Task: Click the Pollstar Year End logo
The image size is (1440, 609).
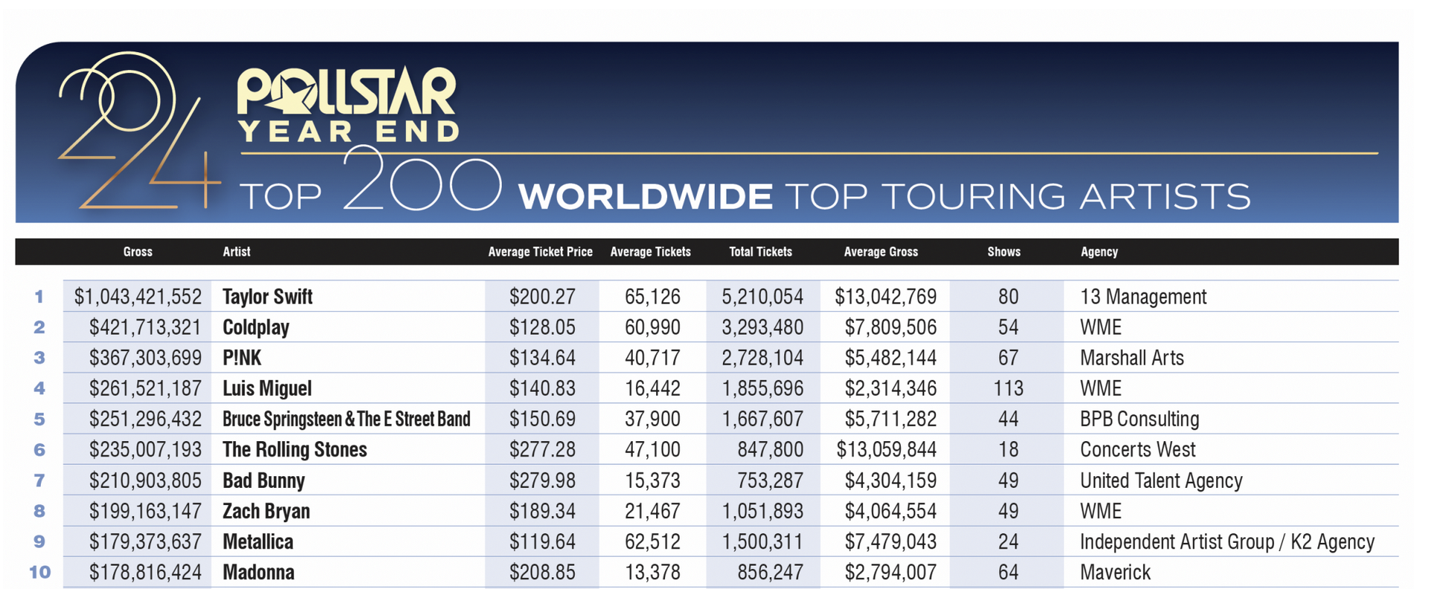Action: [347, 104]
